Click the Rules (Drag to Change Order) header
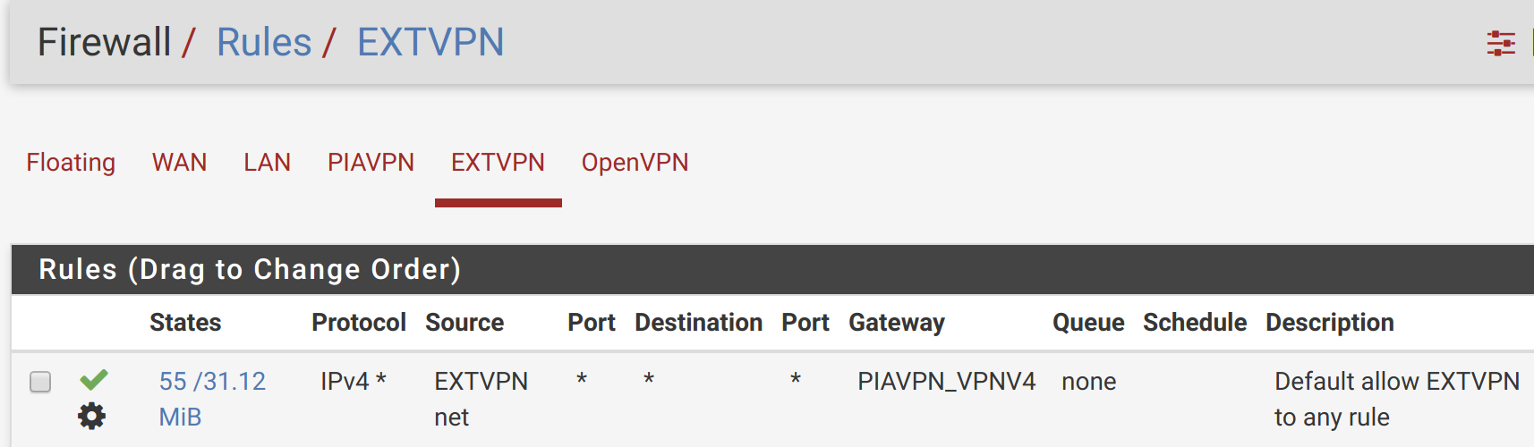This screenshot has width=1534, height=447. (250, 270)
